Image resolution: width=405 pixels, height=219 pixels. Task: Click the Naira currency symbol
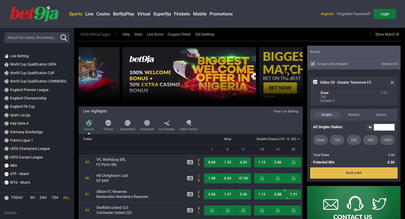point(370,127)
